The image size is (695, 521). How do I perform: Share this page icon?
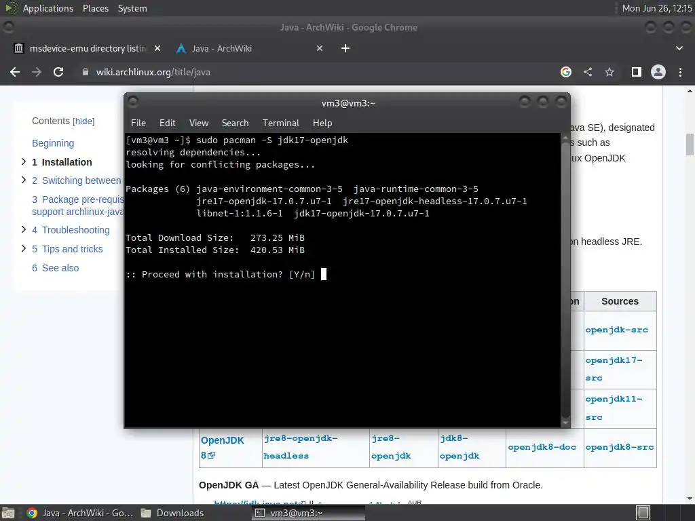pyautogui.click(x=588, y=72)
